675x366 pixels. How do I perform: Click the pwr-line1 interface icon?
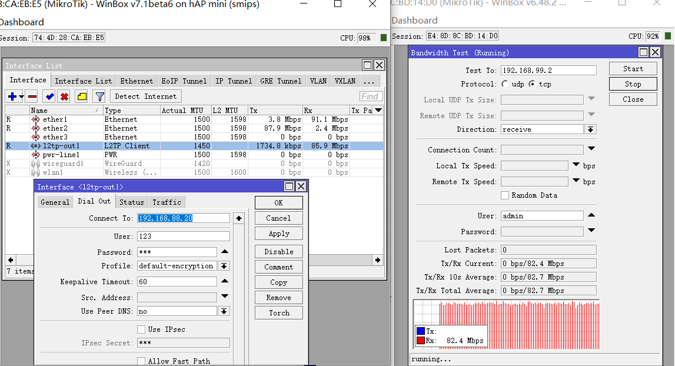(x=36, y=155)
